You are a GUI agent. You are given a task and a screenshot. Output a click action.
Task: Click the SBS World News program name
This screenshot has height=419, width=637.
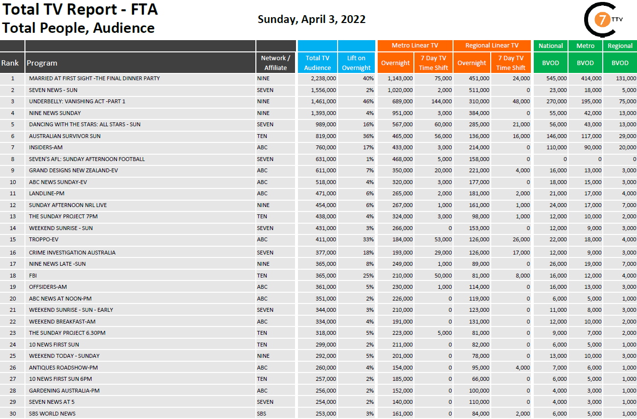click(52, 414)
